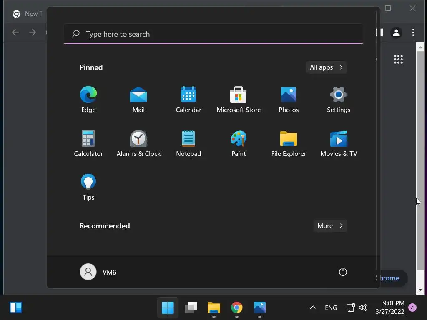Click the ENG language indicator

[331, 308]
